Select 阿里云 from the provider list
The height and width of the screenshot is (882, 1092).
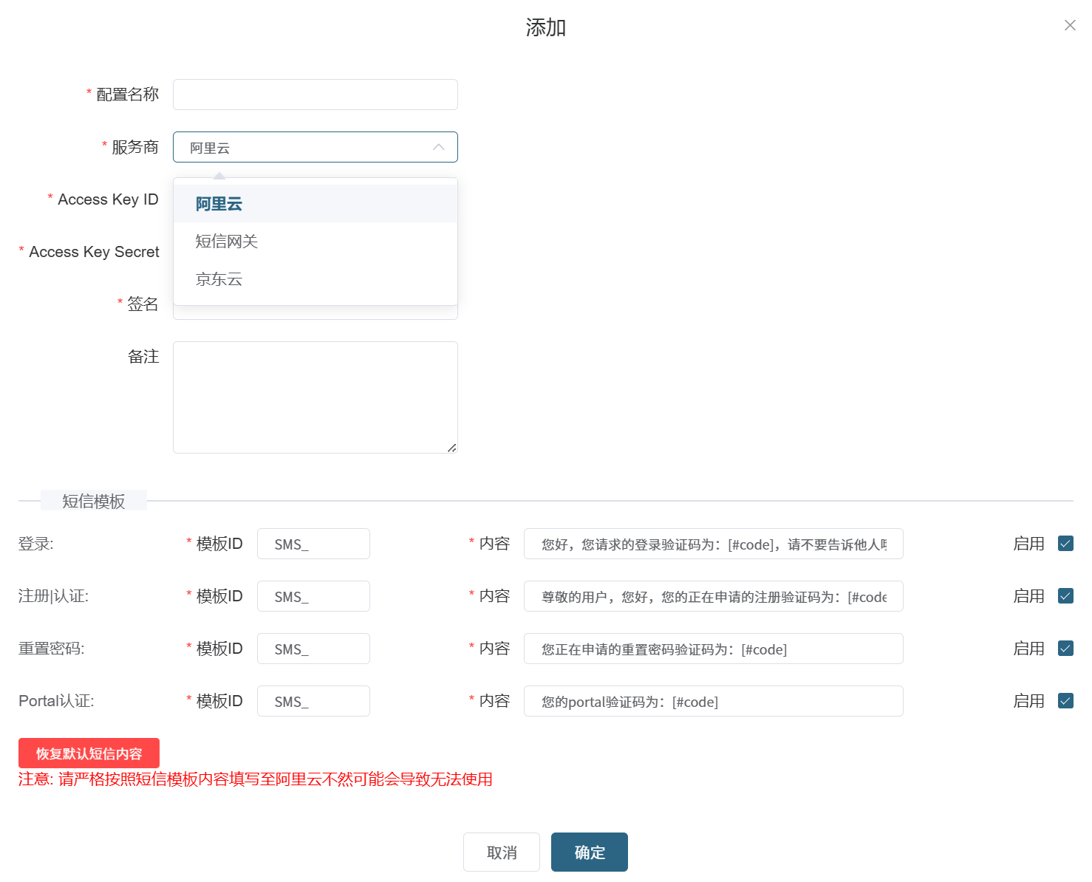[219, 204]
